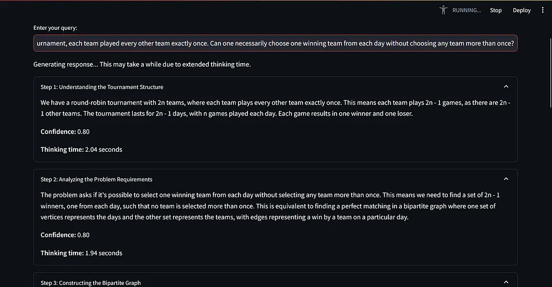Click the running man status icon
Viewport: 552px width, 287px height.
click(x=443, y=10)
